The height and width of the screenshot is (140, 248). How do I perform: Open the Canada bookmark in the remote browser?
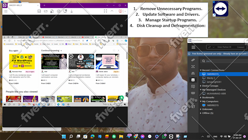point(55,44)
